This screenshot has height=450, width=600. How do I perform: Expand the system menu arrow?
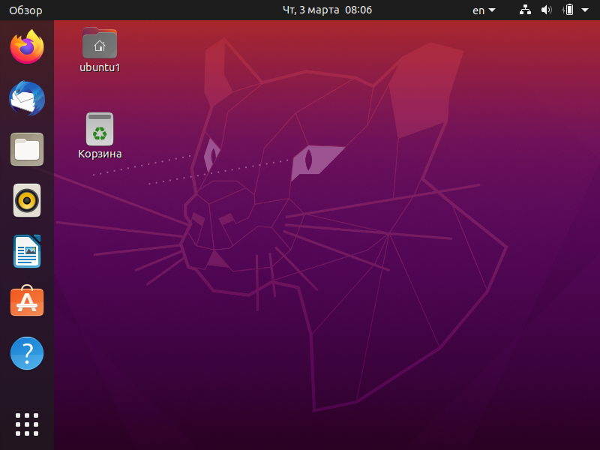tap(584, 10)
